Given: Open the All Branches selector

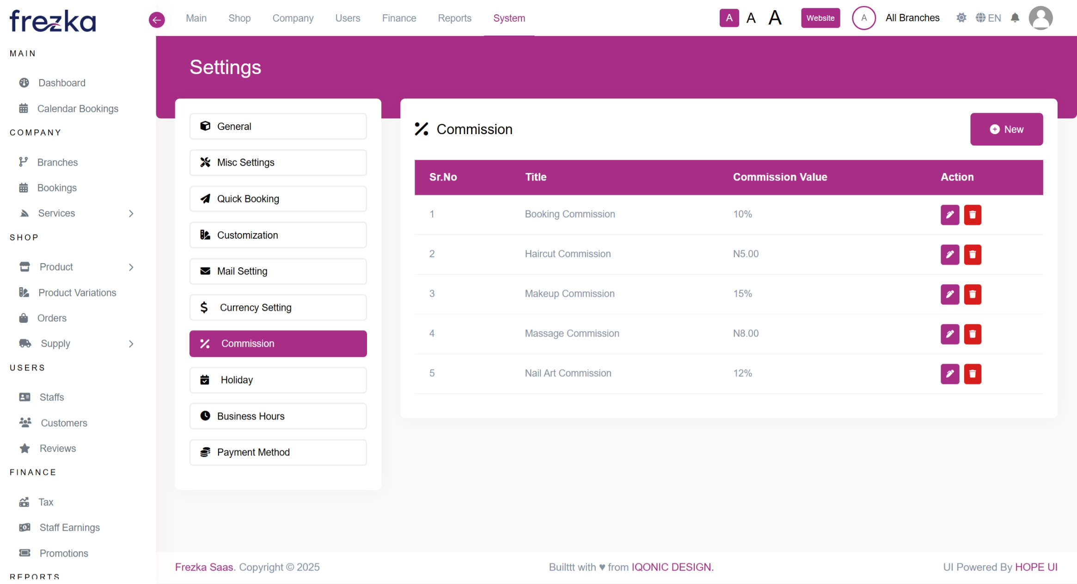Looking at the screenshot, I should [912, 18].
